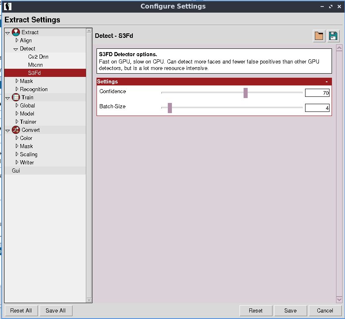
Task: Collapse the Extract tree node
Action: pos(7,33)
